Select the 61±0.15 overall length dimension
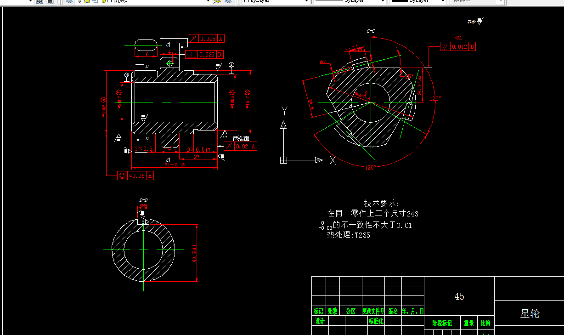The height and width of the screenshot is (335, 564). (175, 165)
